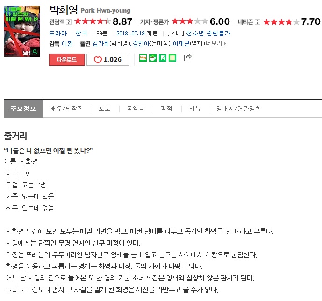This screenshot has width=322, height=301.
Task: Share to Naver blog icon
Action: click(143, 58)
